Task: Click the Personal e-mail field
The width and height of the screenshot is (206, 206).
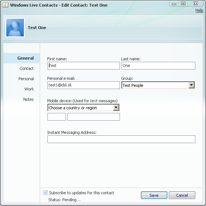Action: [x=84, y=85]
